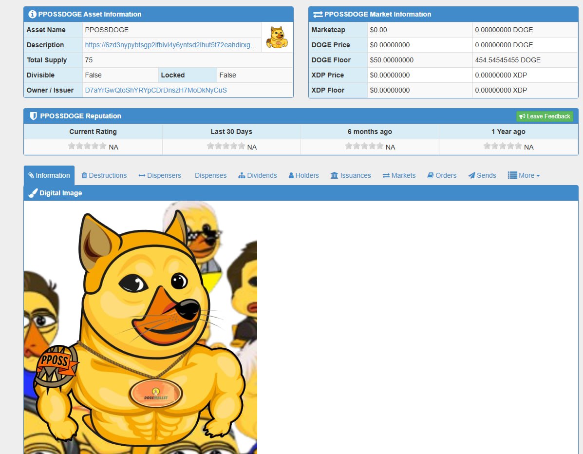Select the XDP Price 0.00000000 XDP value
Screen dimensions: 583x454
point(501,75)
